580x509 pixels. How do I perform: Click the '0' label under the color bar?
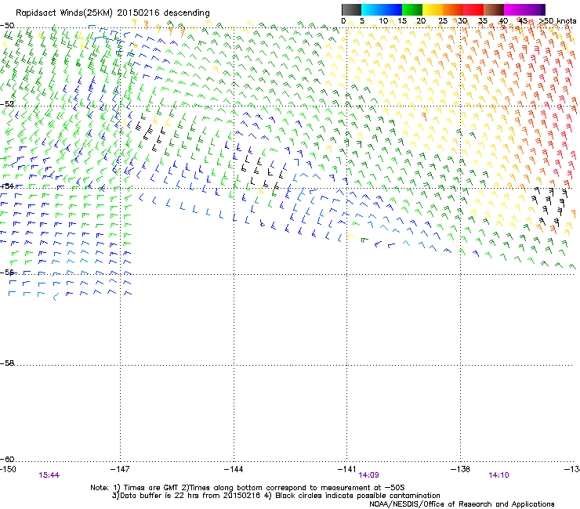tap(343, 21)
